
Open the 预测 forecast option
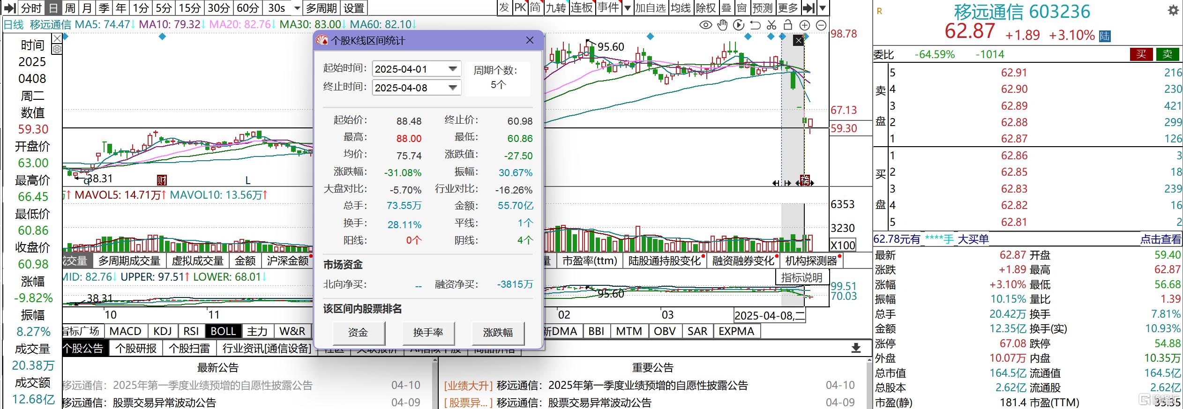click(762, 8)
